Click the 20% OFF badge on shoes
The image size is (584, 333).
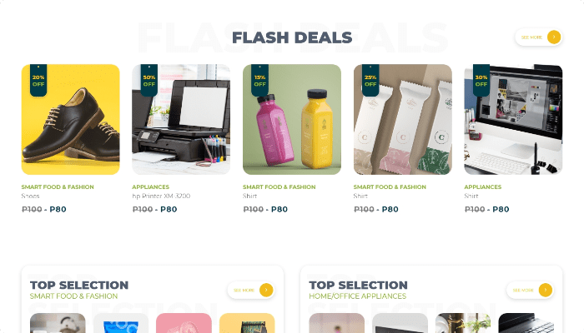[x=38, y=80]
